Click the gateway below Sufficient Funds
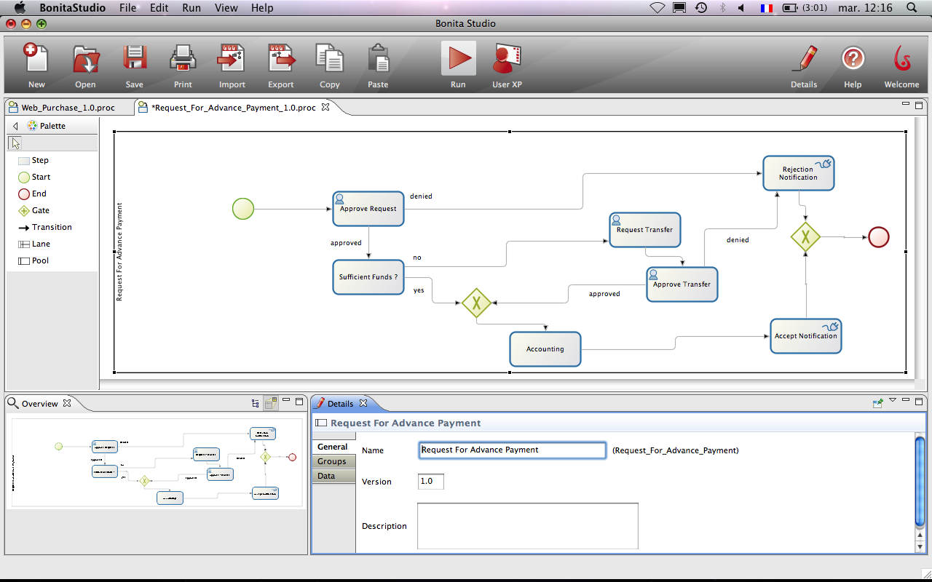This screenshot has height=582, width=932. click(x=476, y=302)
